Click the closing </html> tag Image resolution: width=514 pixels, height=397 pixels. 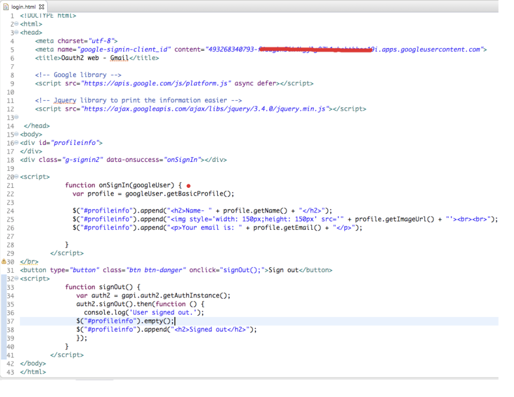(33, 372)
